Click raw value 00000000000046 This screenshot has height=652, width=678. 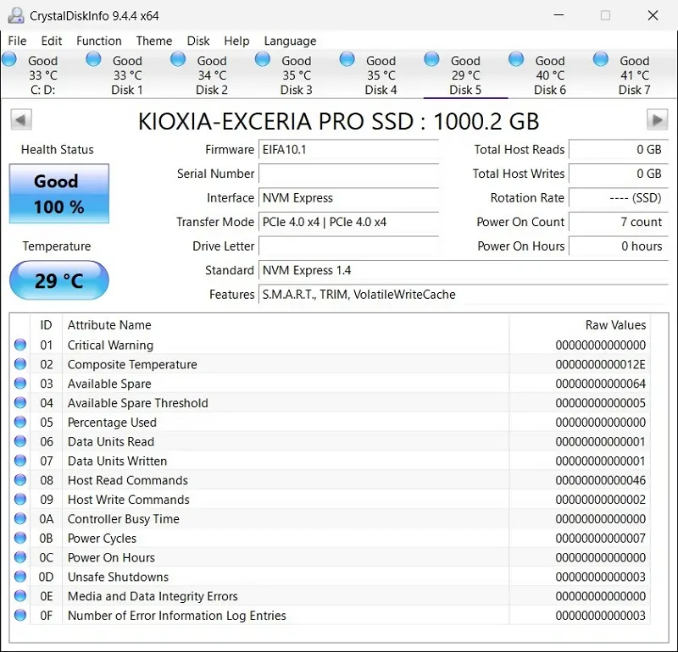pos(601,480)
